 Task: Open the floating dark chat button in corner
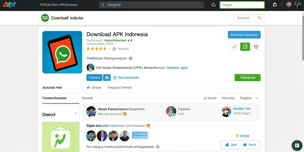pos(297,145)
